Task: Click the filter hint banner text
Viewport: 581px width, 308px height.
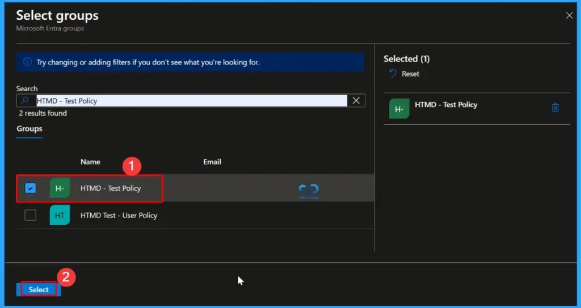Action: 148,62
